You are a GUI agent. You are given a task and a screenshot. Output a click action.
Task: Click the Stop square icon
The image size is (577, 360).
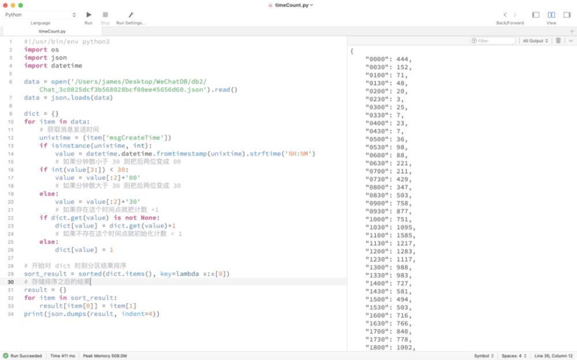[105, 15]
